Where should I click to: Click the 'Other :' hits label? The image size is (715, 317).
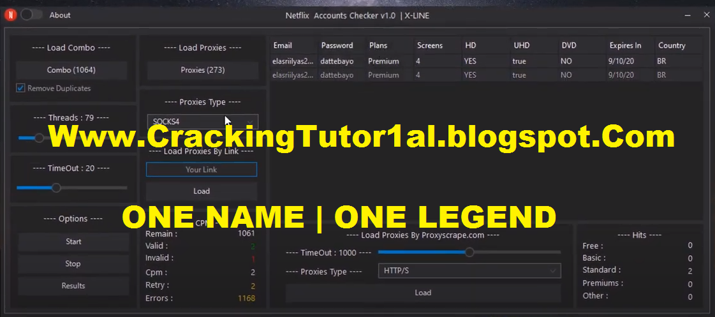tap(595, 295)
